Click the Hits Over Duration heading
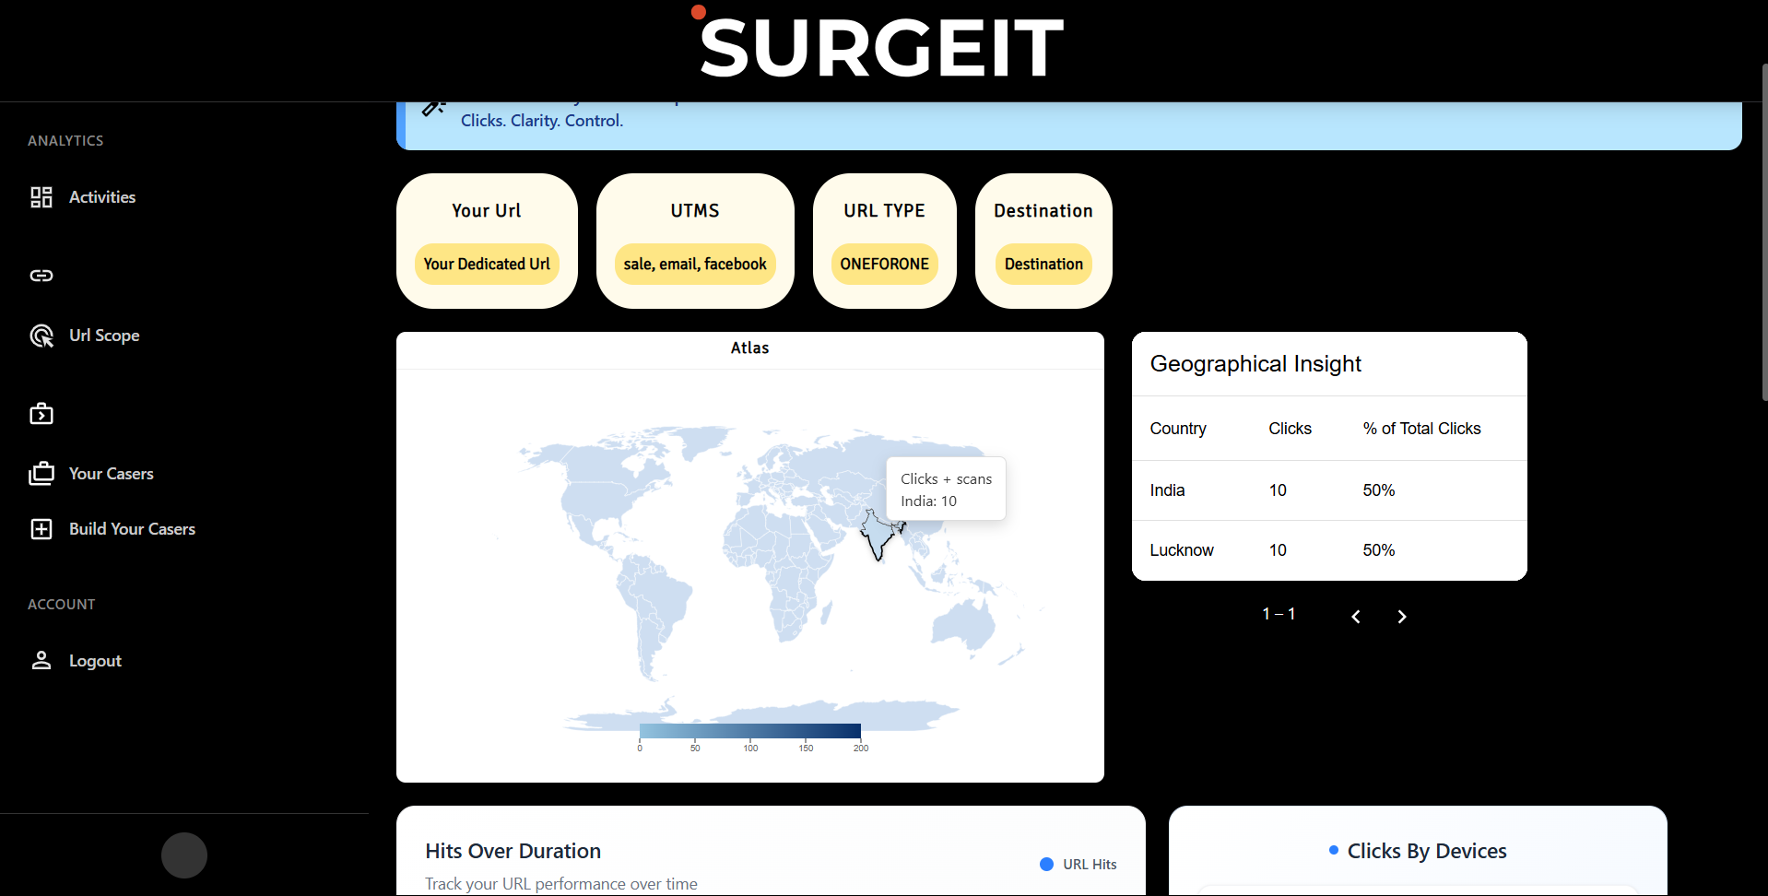 coord(513,851)
